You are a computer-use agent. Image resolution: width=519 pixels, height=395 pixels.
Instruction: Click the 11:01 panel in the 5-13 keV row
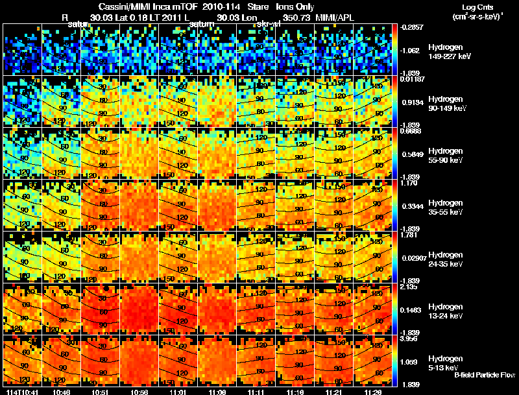tap(178, 361)
